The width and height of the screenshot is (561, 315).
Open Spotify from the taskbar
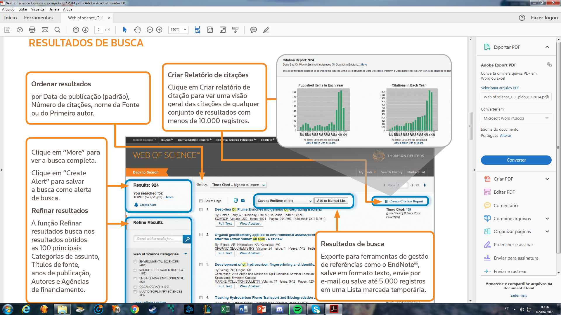tap(297, 309)
